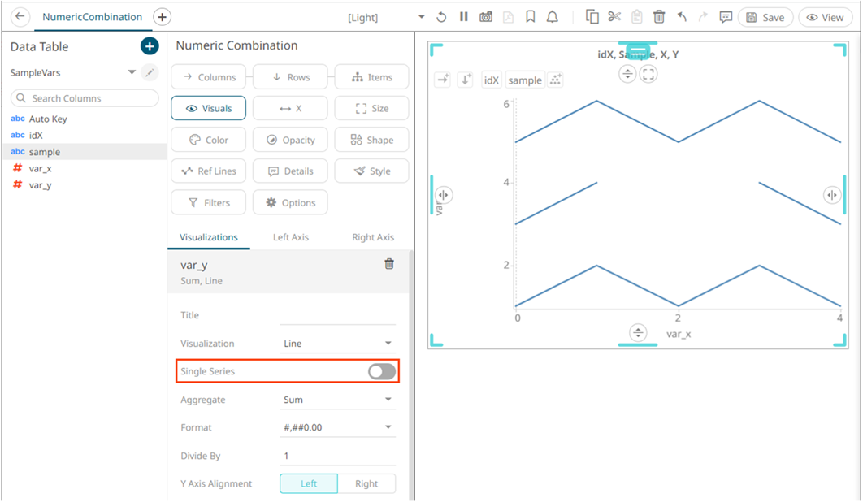Image resolution: width=863 pixels, height=502 pixels.
Task: Toggle the Single Series switch
Action: [382, 371]
